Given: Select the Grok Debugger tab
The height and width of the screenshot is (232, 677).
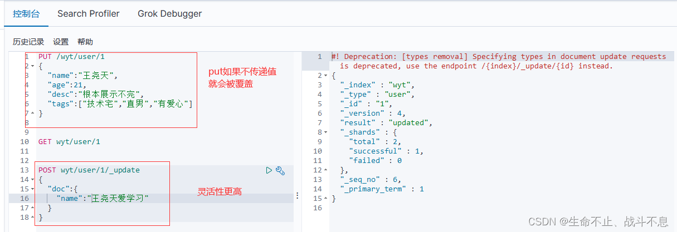Looking at the screenshot, I should click(170, 13).
